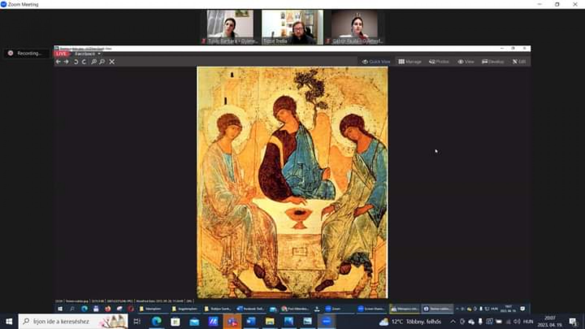Open the Windows Start menu
Screen dimensions: 585x329
point(9,321)
